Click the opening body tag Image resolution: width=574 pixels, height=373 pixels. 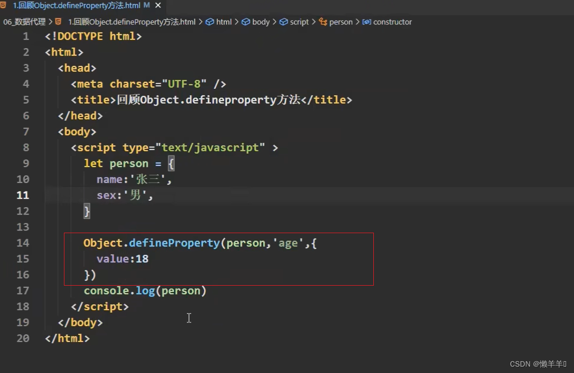tap(77, 132)
